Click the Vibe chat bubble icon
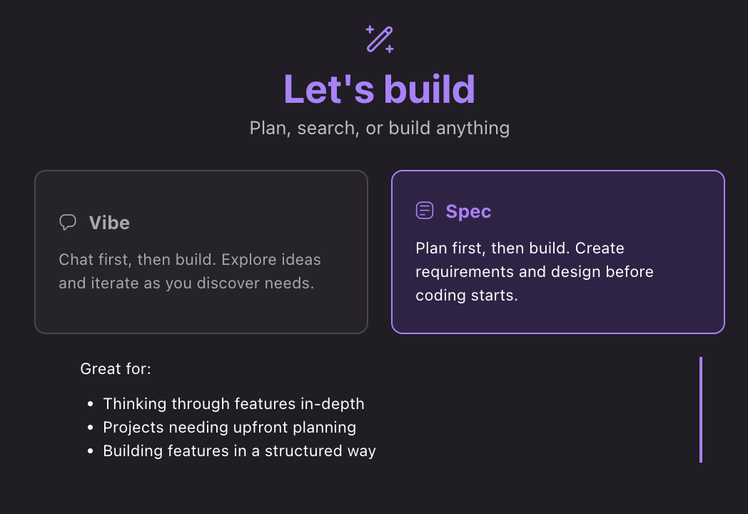 [68, 222]
